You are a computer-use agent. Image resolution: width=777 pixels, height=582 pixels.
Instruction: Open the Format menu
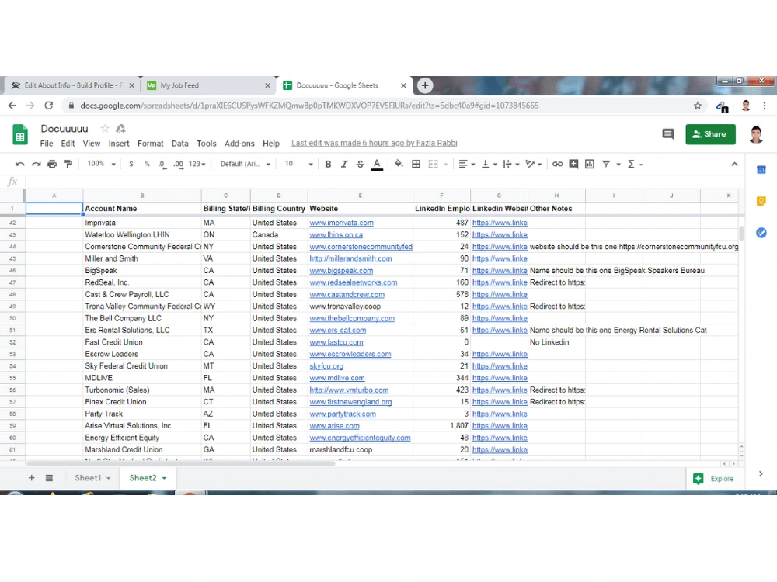tap(151, 144)
